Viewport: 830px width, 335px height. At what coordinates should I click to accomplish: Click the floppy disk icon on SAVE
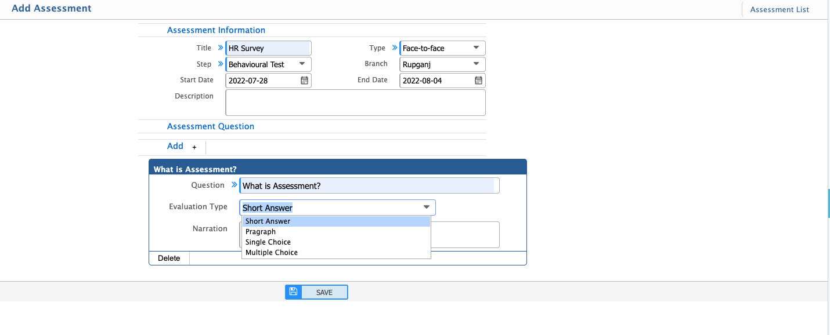[x=293, y=292]
